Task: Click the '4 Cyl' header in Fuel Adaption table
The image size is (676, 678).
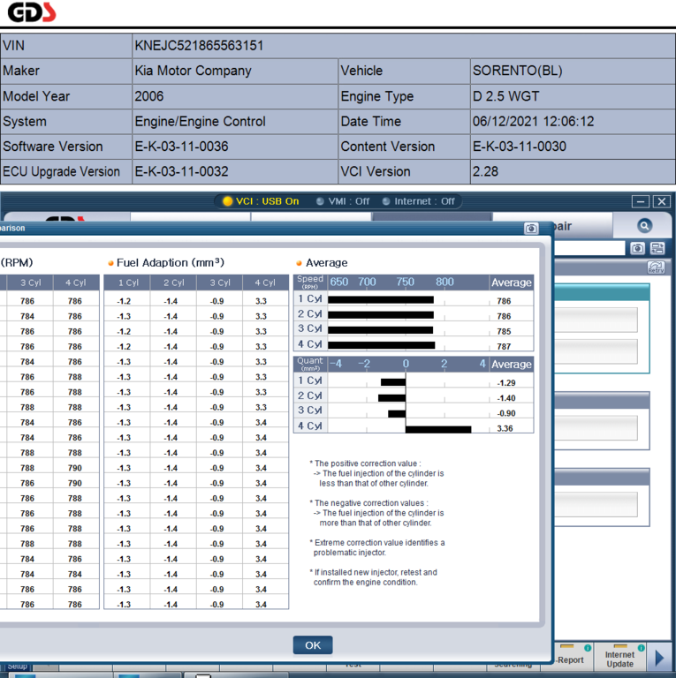Action: click(265, 282)
